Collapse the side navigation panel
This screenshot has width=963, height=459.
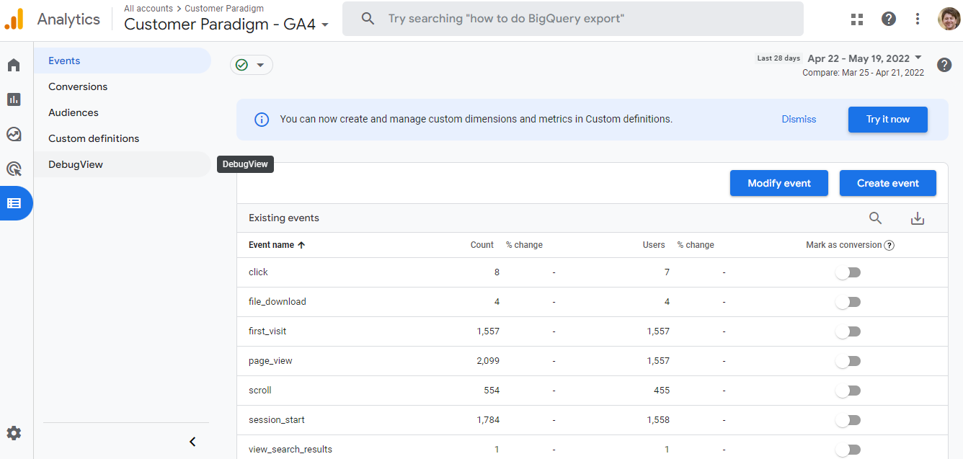coord(192,442)
